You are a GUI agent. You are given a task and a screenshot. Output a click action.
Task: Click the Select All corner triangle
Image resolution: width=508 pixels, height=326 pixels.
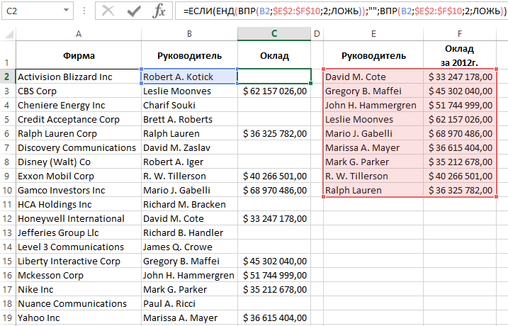coord(8,34)
